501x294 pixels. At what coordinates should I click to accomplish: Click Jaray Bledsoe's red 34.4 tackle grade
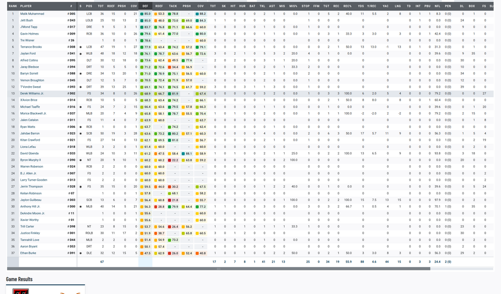point(173,67)
